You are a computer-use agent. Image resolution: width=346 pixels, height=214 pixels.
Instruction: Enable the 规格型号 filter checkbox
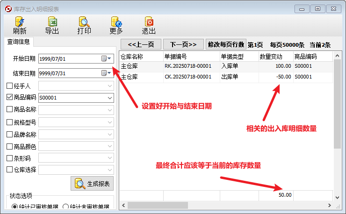(9, 122)
